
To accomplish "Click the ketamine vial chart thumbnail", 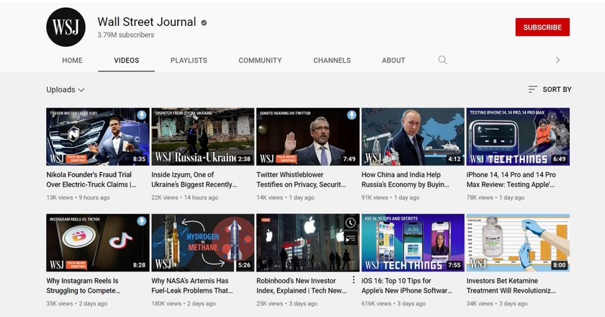I will point(518,243).
